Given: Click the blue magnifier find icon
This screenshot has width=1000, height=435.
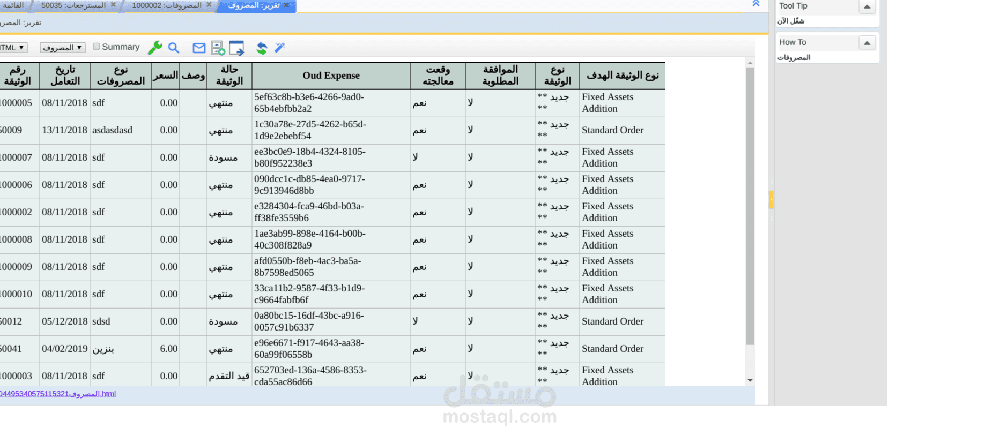Looking at the screenshot, I should tap(174, 48).
